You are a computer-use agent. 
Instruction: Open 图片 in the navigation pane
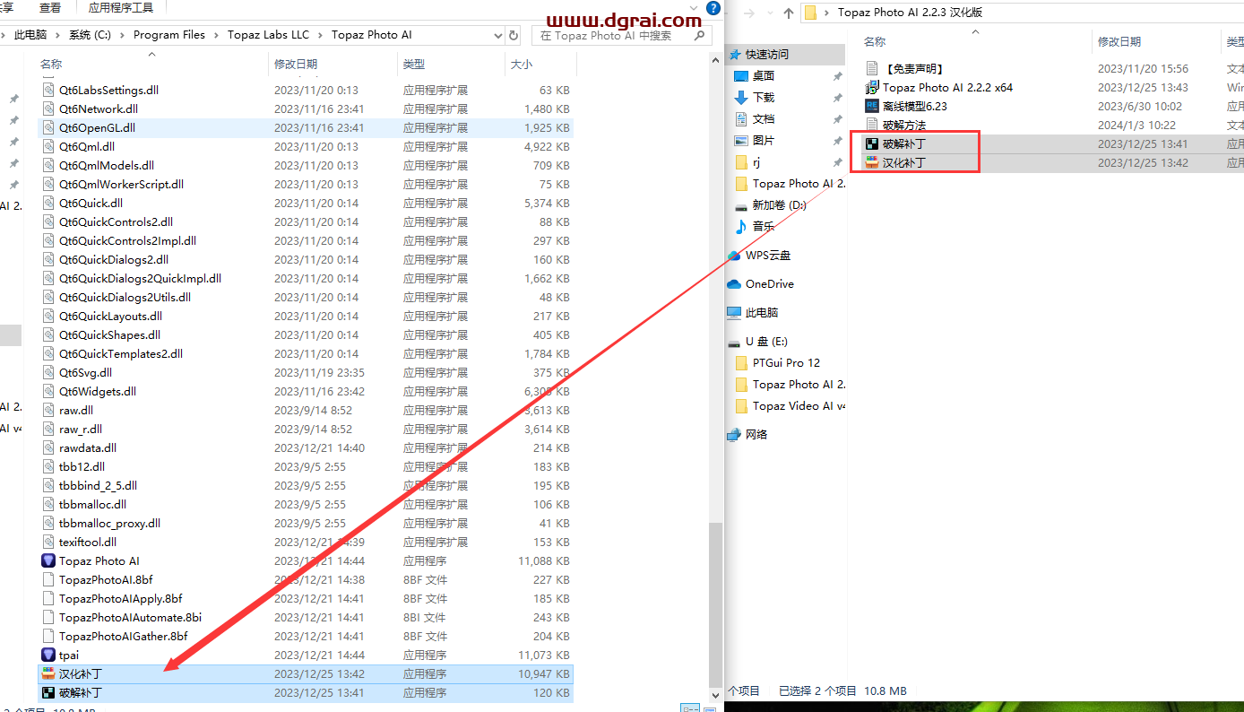[764, 141]
